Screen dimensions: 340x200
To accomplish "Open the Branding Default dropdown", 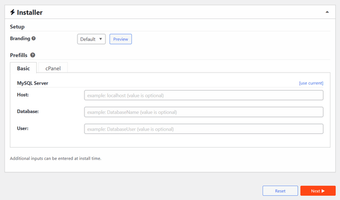I will (x=91, y=39).
